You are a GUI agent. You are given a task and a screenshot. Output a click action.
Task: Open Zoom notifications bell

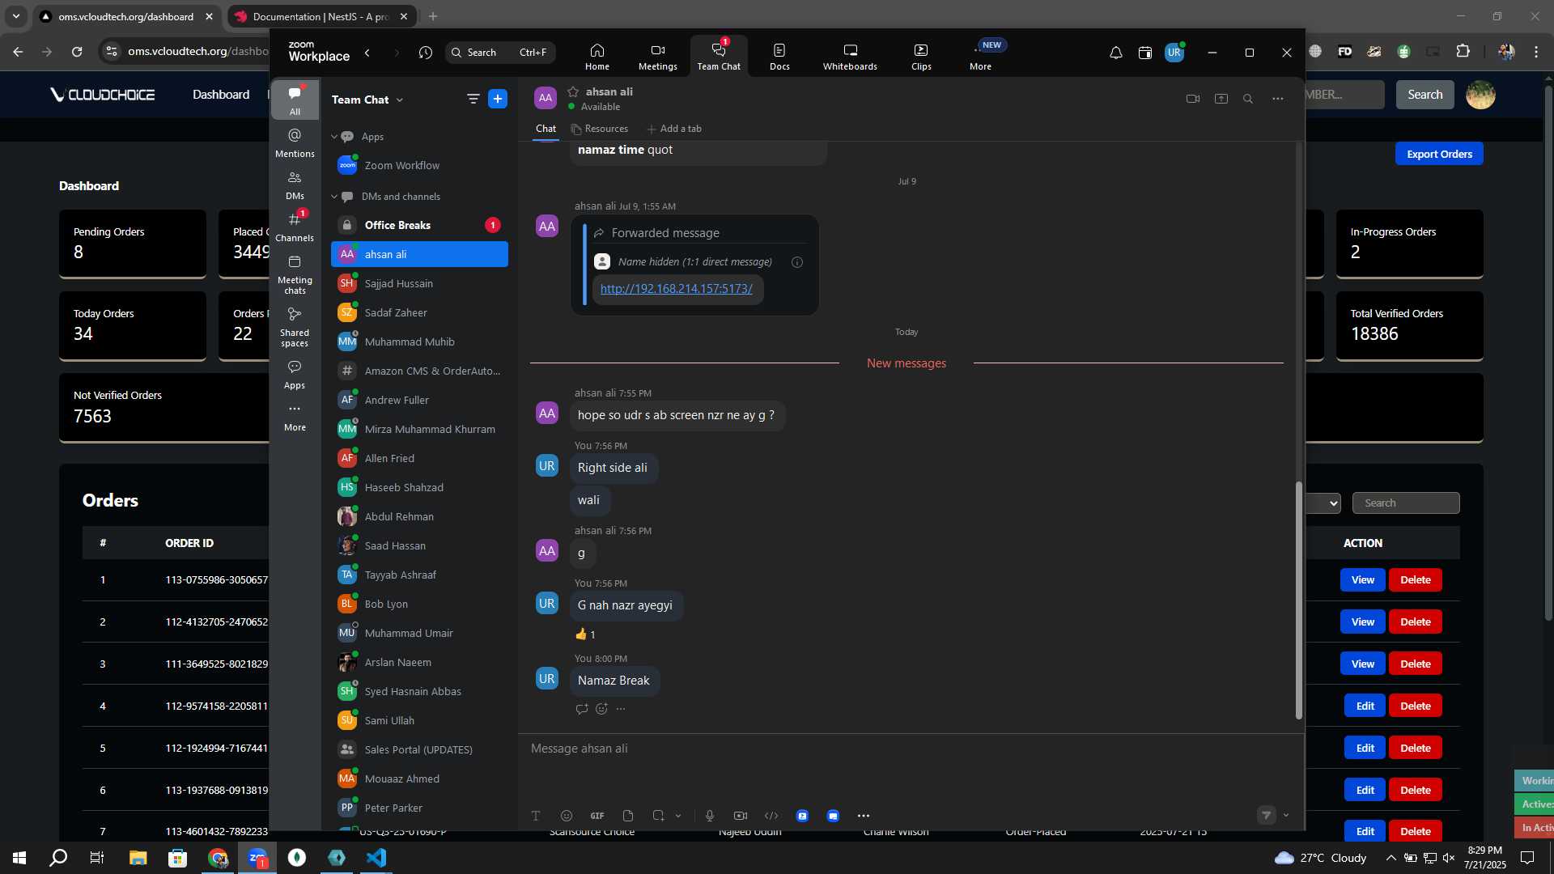[x=1115, y=53]
